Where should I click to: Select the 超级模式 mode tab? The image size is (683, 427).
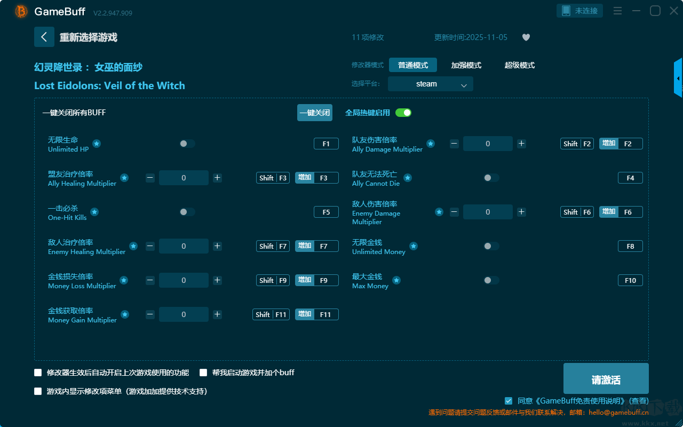tap(519, 65)
